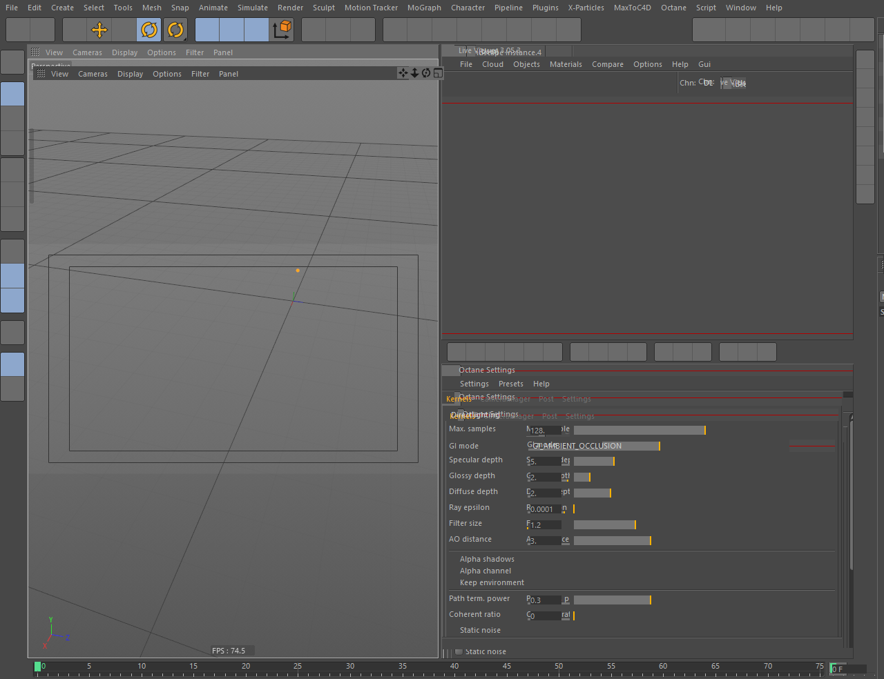Screen dimensions: 884x679
Task: Click the Path term. power value field 0.3
Action: pyautogui.click(x=544, y=600)
